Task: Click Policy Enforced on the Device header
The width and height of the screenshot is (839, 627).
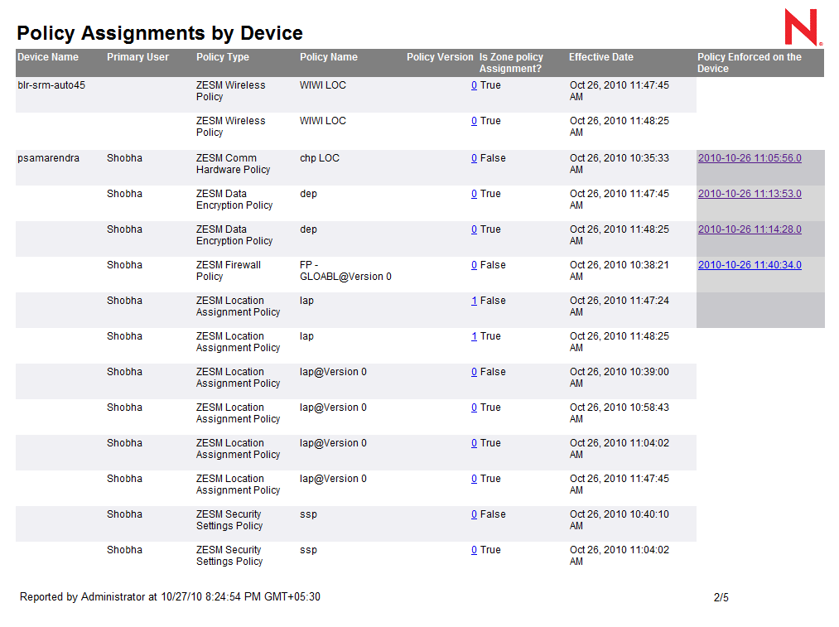Action: coord(749,63)
